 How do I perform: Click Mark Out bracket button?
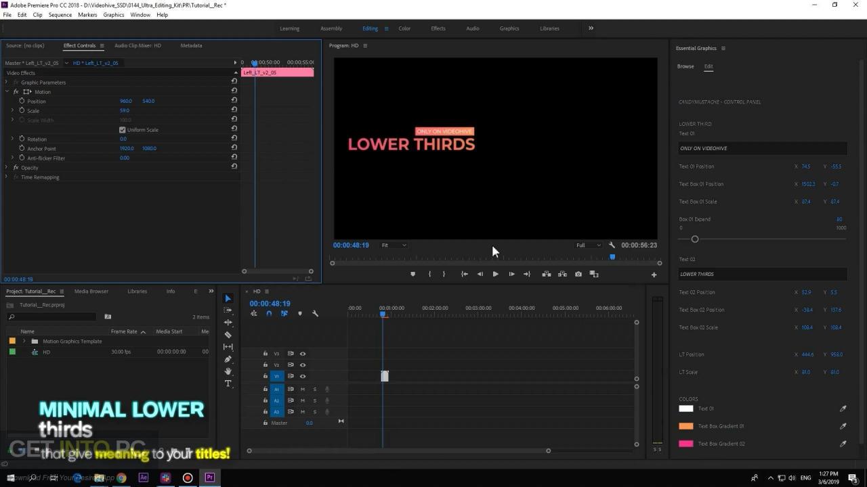(x=444, y=274)
